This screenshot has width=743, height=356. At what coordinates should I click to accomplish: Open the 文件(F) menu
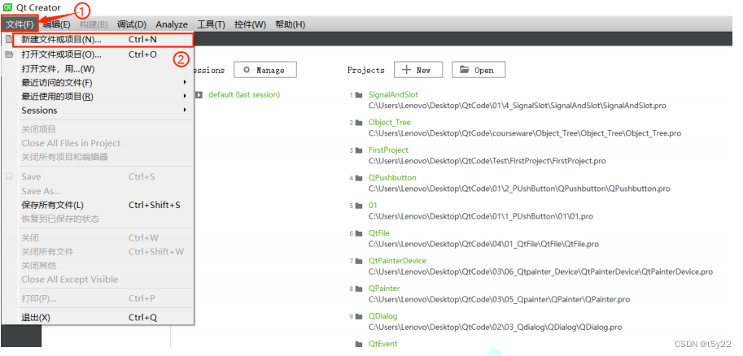pyautogui.click(x=20, y=24)
